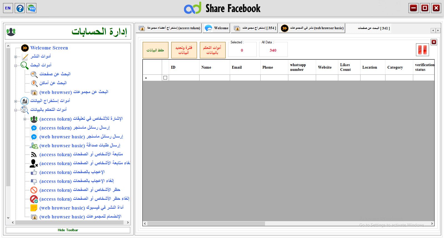
Task: Click the tree panel vertical scrollbar thumb
Action: click(8, 117)
